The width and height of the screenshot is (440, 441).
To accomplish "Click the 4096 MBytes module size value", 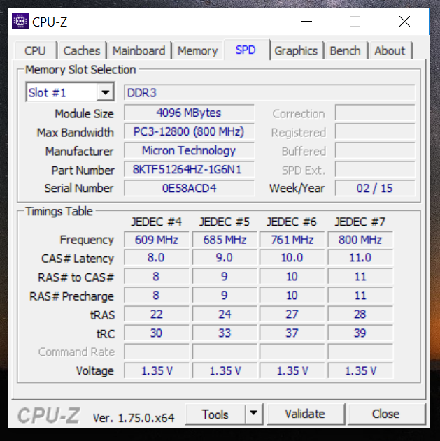I will tap(189, 113).
